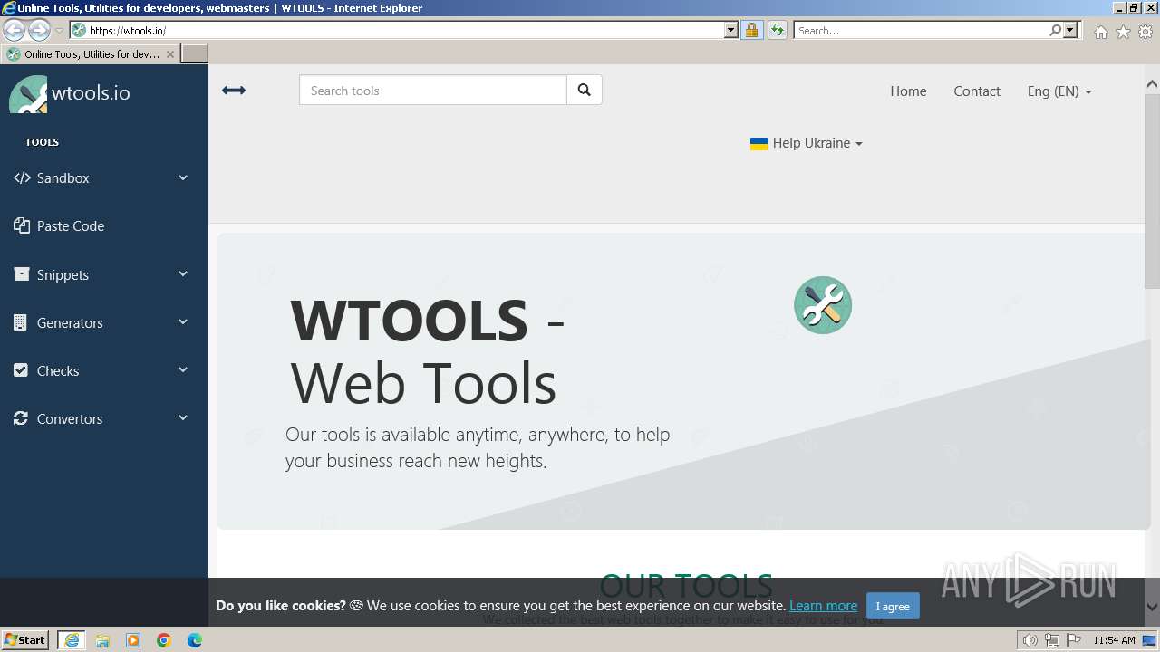Expand the Generators menu chevron
Viewport: 1160px width, 652px height.
[183, 321]
